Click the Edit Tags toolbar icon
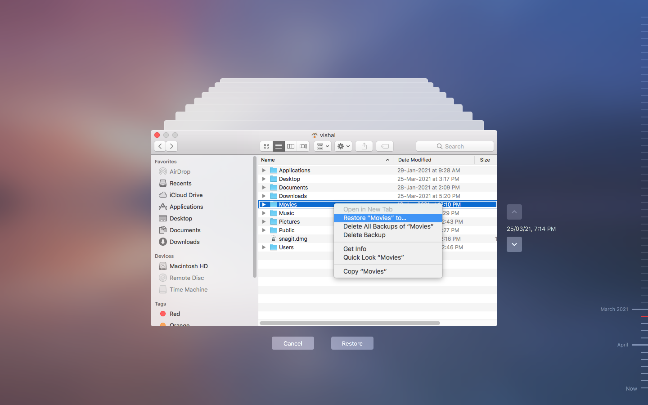Viewport: 648px width, 405px height. [x=384, y=146]
